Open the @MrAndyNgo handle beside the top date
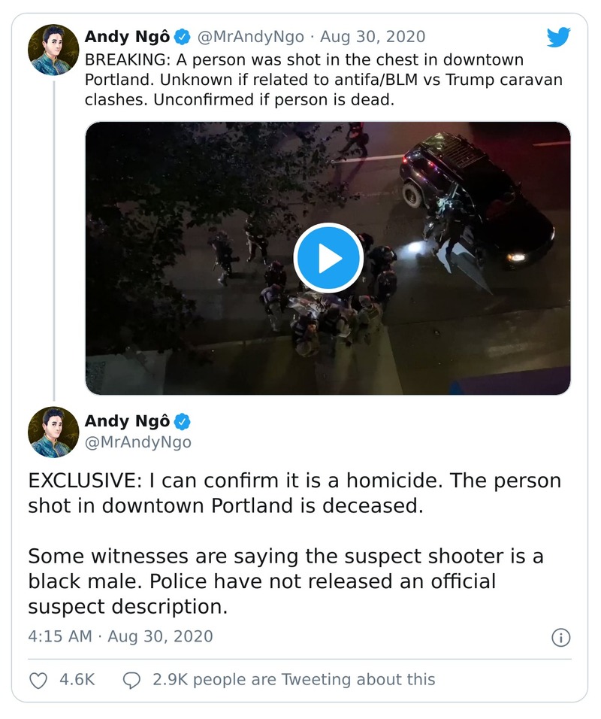This screenshot has width=601, height=719. 251,36
